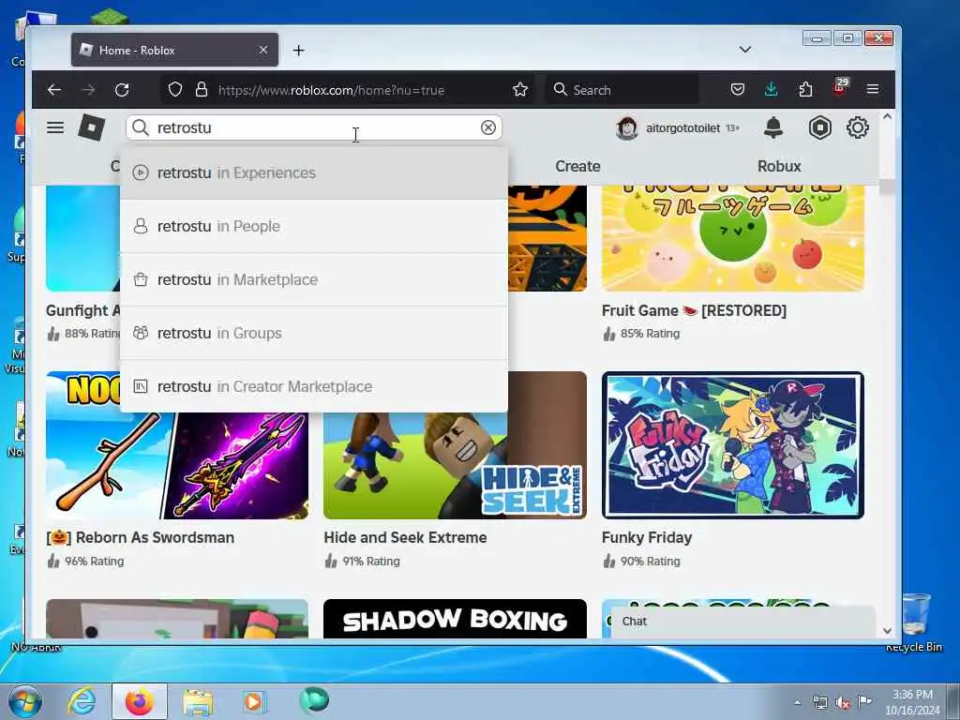960x720 pixels.
Task: Open a new Firefox tab
Action: pos(298,51)
